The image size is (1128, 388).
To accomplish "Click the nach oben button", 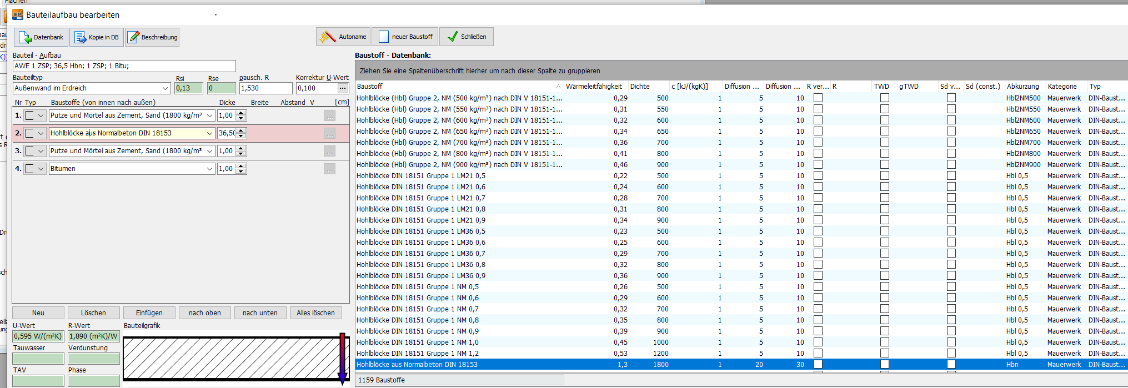I will pos(204,313).
